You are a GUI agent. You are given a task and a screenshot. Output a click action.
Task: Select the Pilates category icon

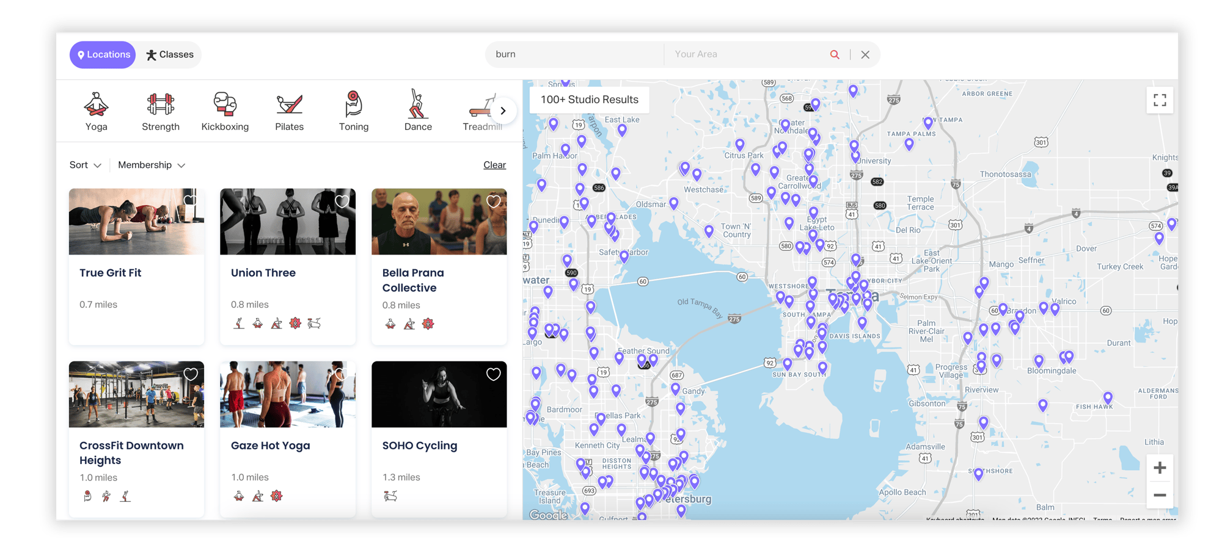coord(289,105)
